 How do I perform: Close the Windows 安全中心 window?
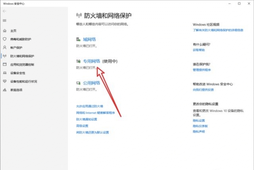tap(249, 4)
